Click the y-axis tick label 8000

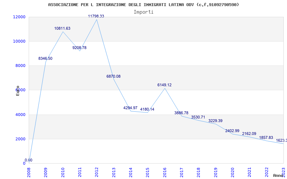(20, 66)
